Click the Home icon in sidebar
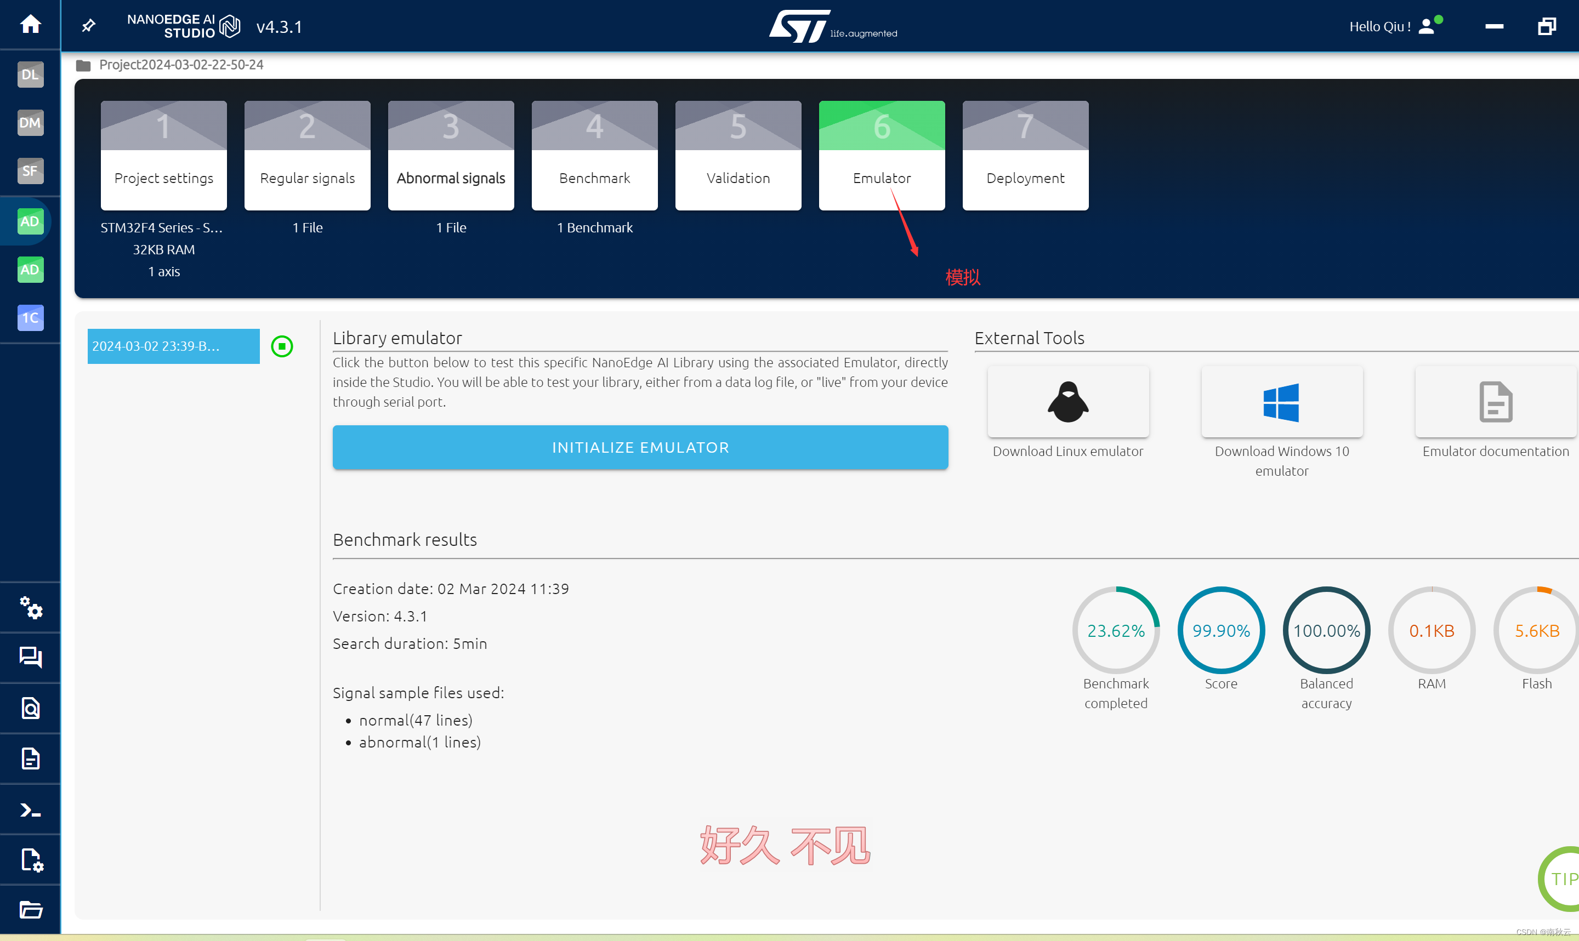The image size is (1579, 941). (x=31, y=25)
